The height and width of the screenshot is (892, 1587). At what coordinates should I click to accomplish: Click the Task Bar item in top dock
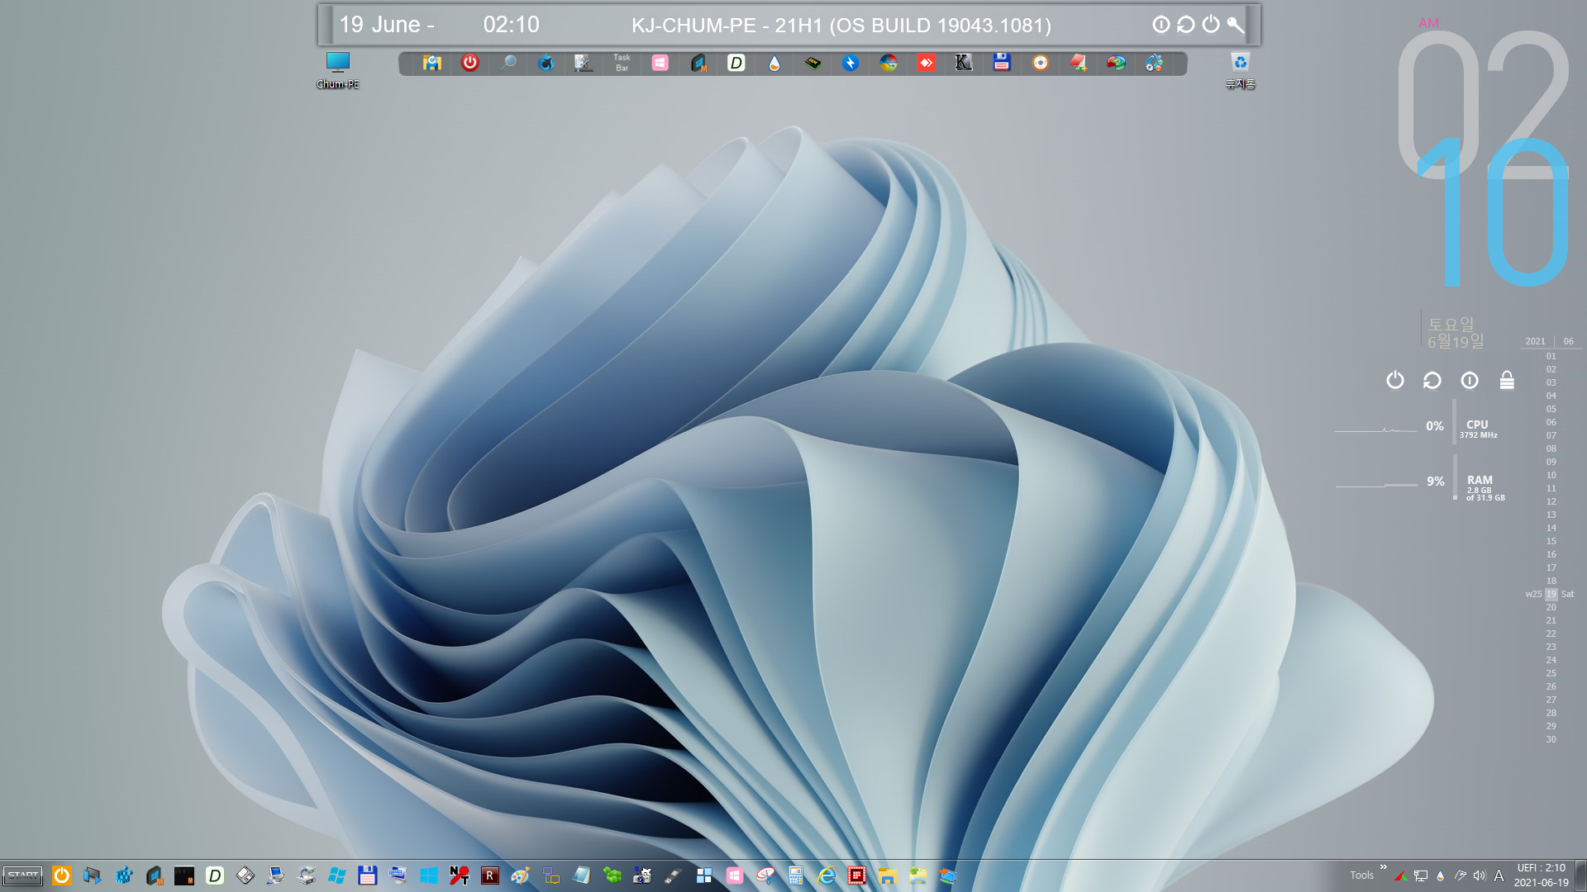[622, 63]
